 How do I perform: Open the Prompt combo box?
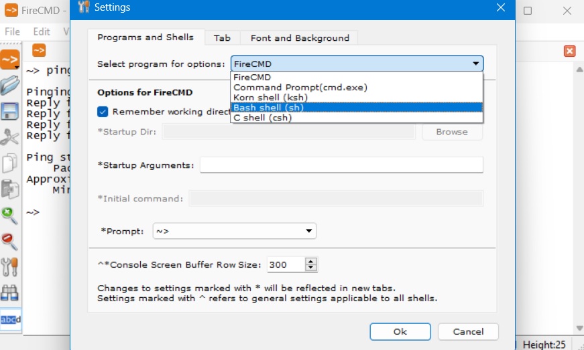coord(235,231)
